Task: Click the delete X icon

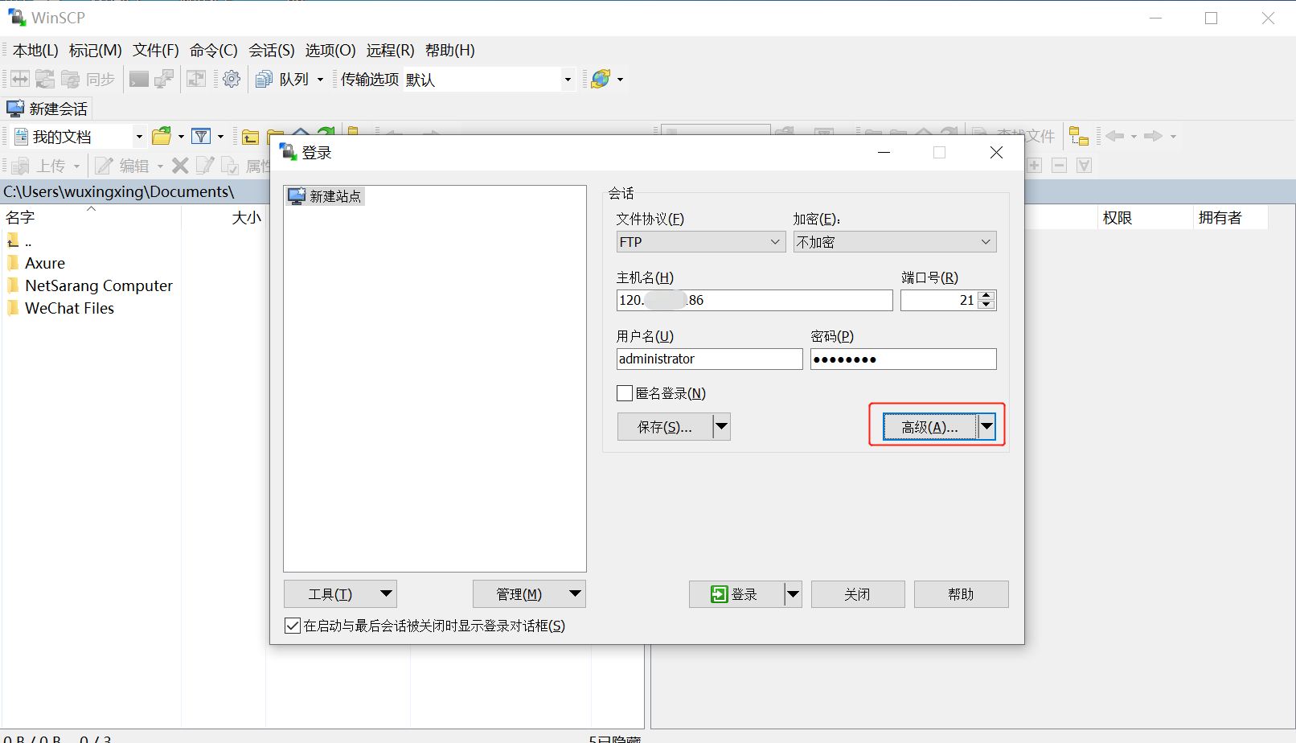Action: click(x=180, y=166)
